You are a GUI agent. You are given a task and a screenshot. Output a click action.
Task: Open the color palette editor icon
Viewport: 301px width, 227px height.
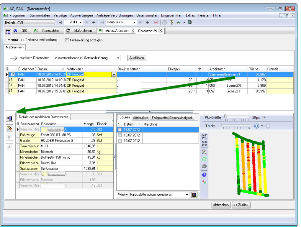tap(194, 195)
